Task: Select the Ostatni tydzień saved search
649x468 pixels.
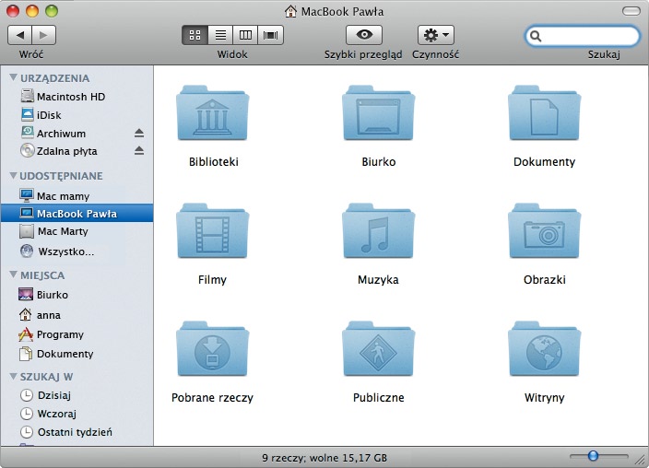Action: tap(77, 432)
